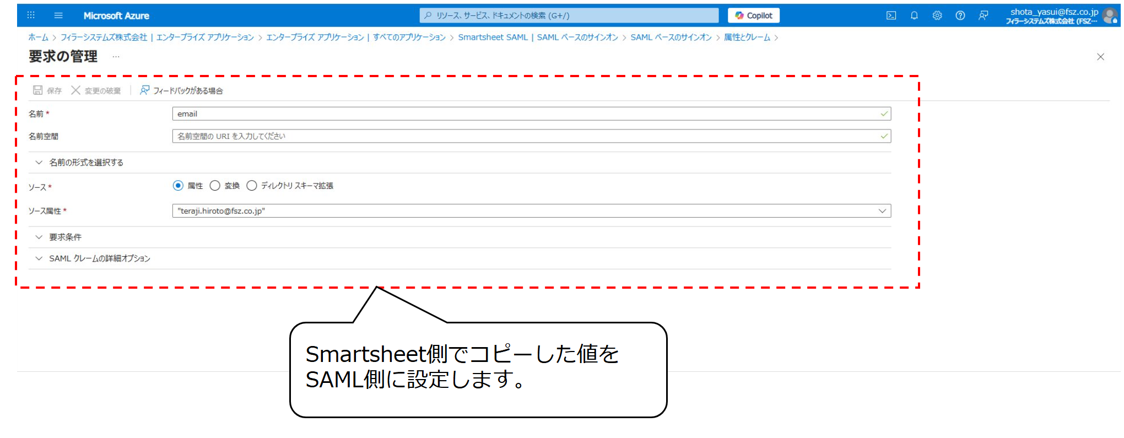
Task: Click the 名前空間 URI input field
Action: point(531,136)
